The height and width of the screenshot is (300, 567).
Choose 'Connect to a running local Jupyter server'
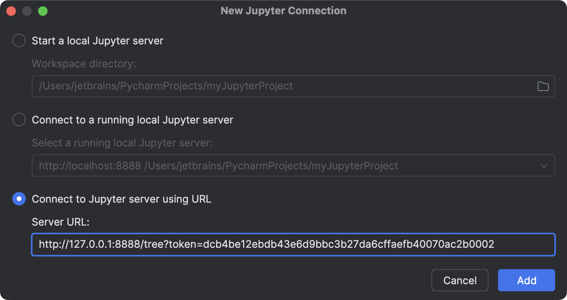coord(19,120)
